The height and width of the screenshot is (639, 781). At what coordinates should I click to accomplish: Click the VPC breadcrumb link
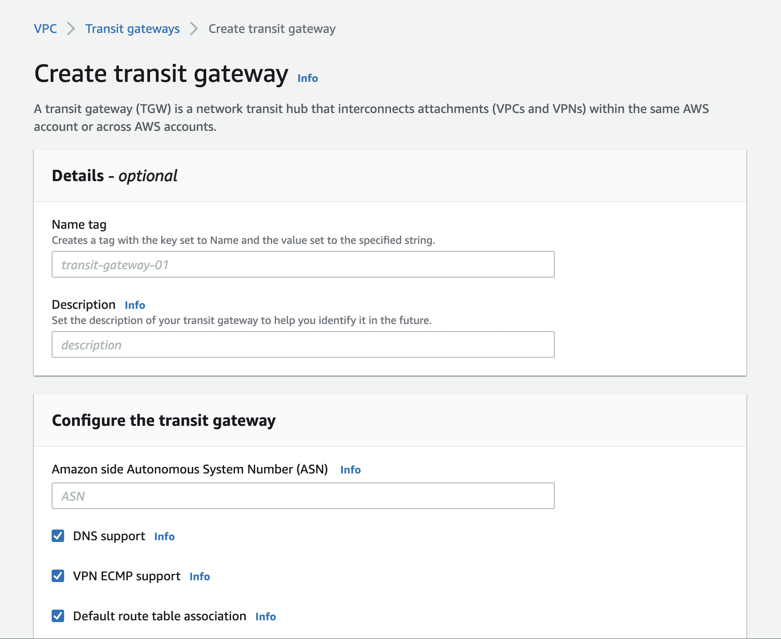pos(45,29)
